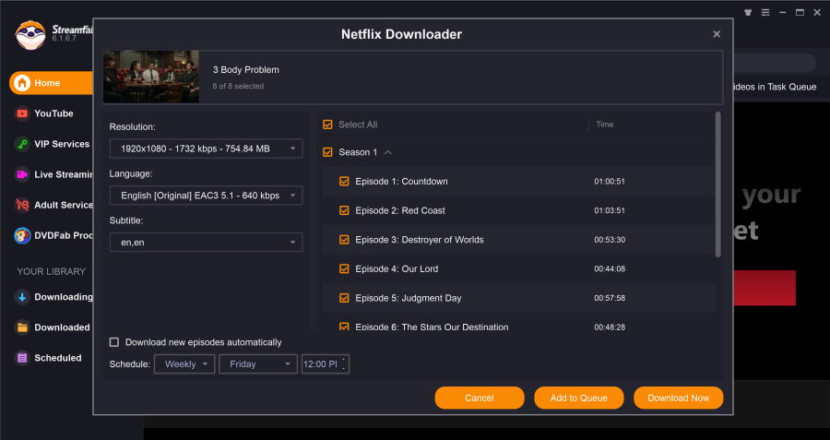
Task: Uncheck the Season 1 checkbox
Action: [x=327, y=152]
